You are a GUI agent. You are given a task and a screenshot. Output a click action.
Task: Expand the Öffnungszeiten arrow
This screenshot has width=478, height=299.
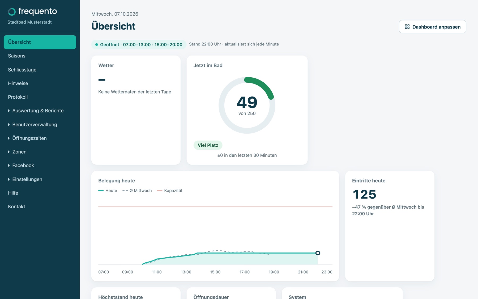(x=9, y=138)
